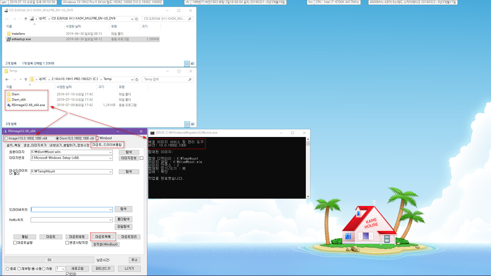Enable the 변경사항저장 checkbox
The width and height of the screenshot is (491, 276).
(x=67, y=243)
